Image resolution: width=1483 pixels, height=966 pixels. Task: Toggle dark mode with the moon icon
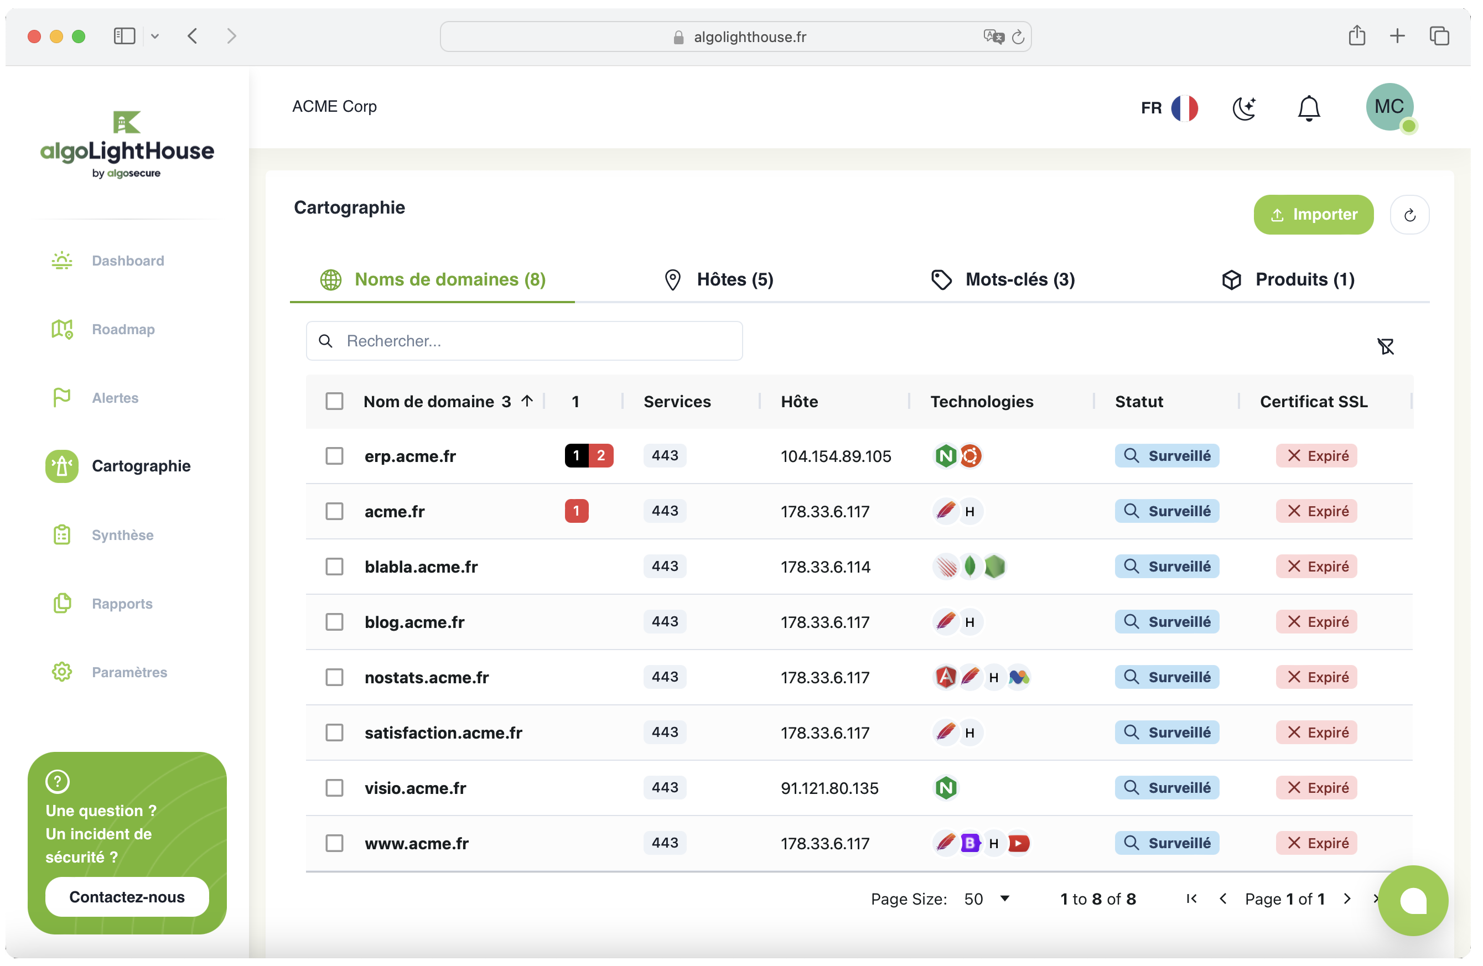coord(1245,108)
